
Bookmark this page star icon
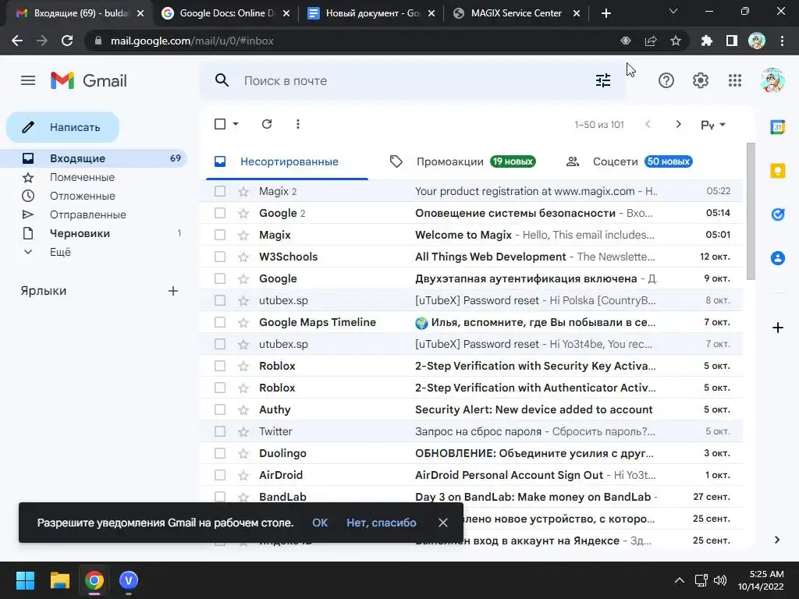click(x=676, y=41)
